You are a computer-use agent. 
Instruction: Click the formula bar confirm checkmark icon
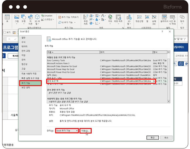[x=15, y=39]
